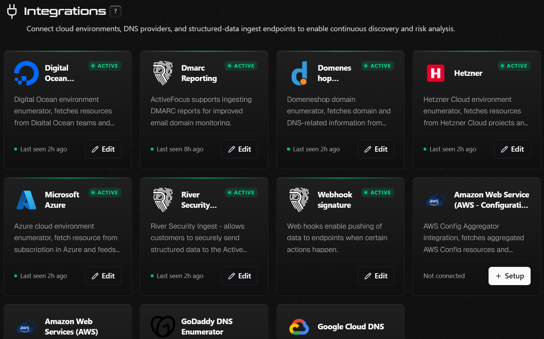This screenshot has height=339, width=544.
Task: Click the AWS Config Aggregator description
Action: [x=474, y=238]
